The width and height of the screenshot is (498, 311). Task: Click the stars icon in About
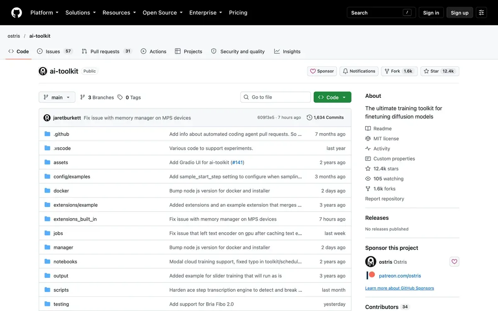click(368, 169)
